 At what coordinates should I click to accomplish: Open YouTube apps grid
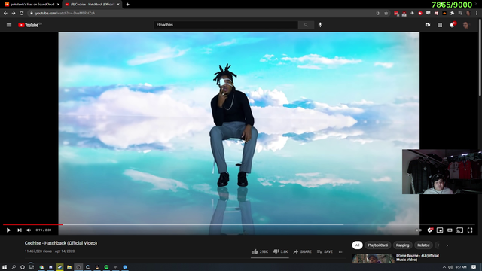point(440,25)
